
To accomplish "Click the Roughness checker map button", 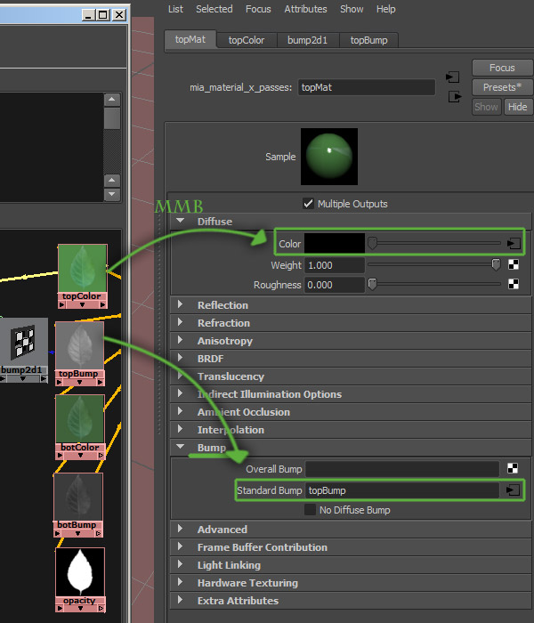I will pos(514,284).
